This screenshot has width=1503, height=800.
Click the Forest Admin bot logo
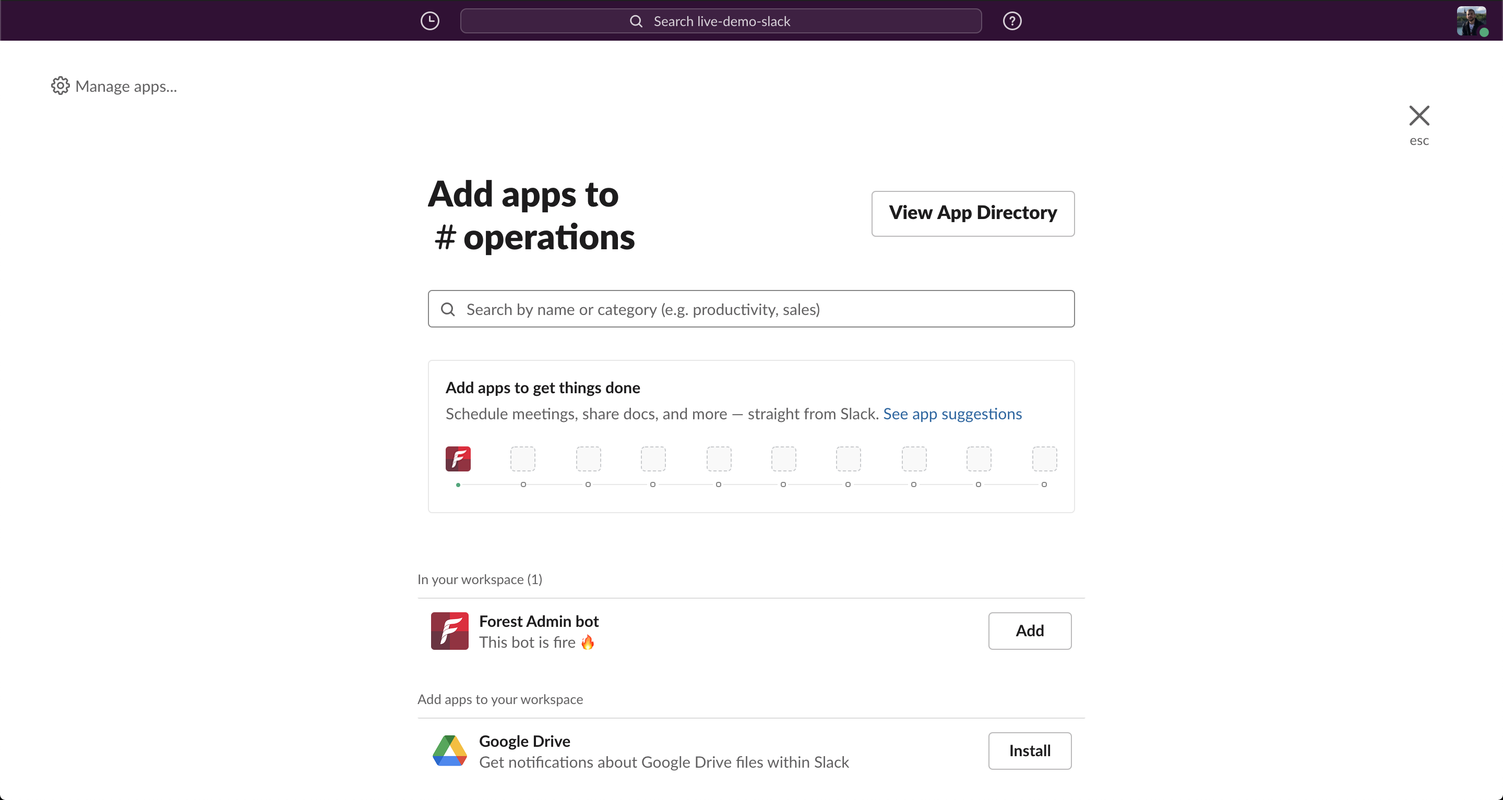(449, 631)
